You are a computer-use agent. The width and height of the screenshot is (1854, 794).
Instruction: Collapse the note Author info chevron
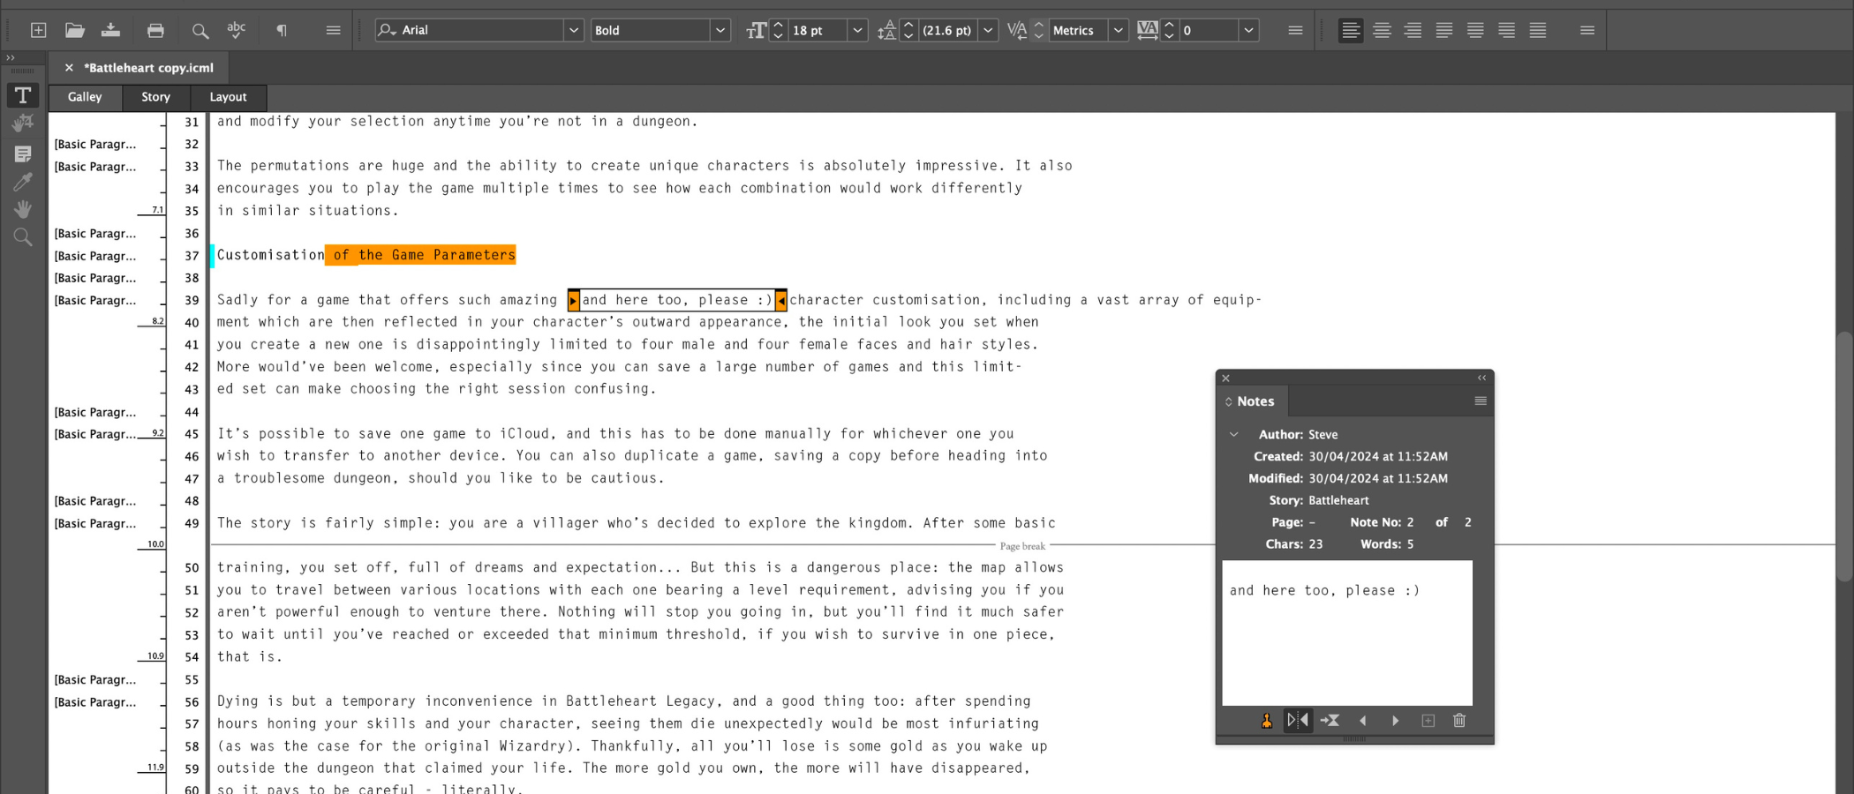pos(1234,434)
